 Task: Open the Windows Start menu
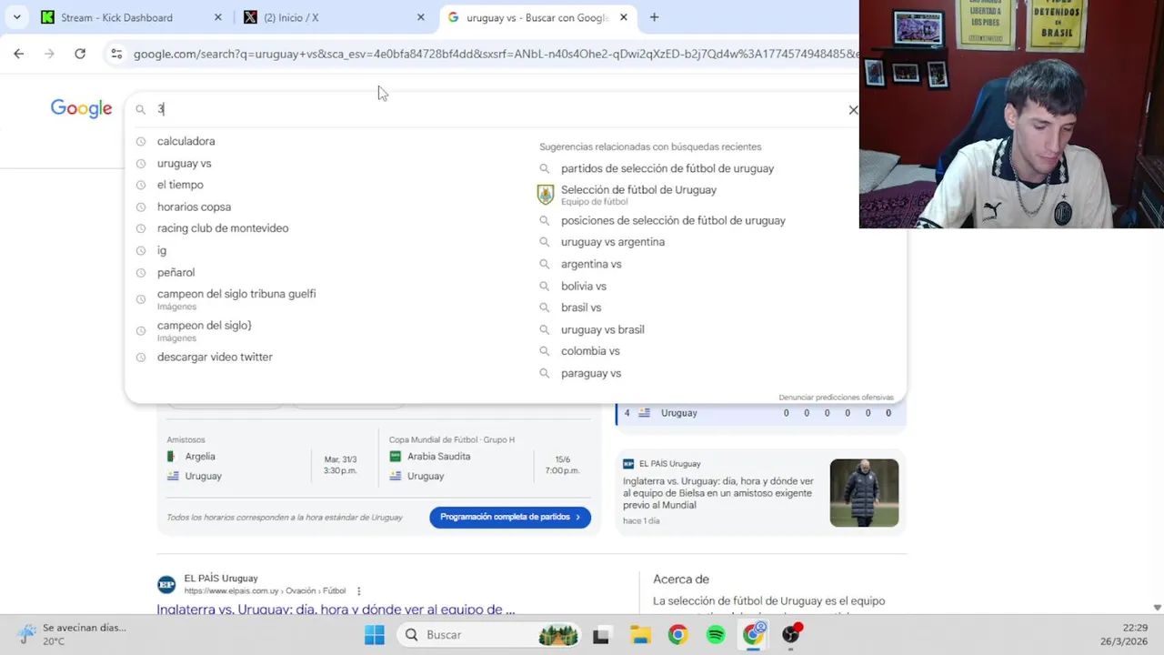pyautogui.click(x=375, y=635)
